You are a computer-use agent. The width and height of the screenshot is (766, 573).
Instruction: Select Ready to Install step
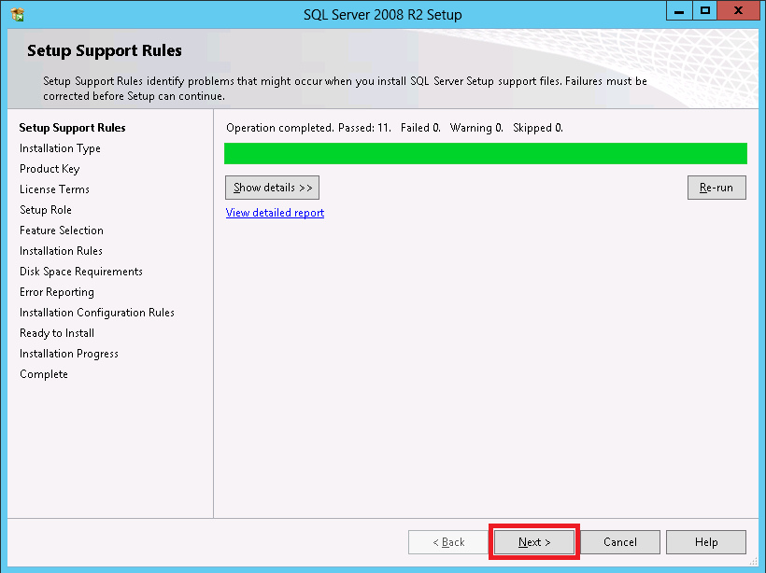[57, 333]
